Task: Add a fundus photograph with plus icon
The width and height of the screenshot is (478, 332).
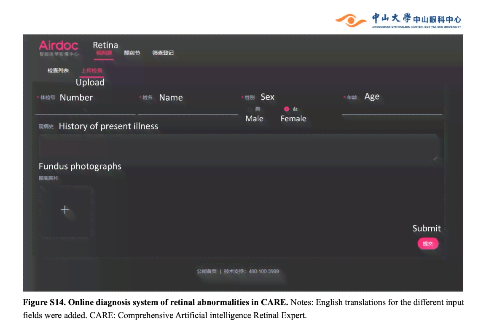Action: pyautogui.click(x=65, y=211)
